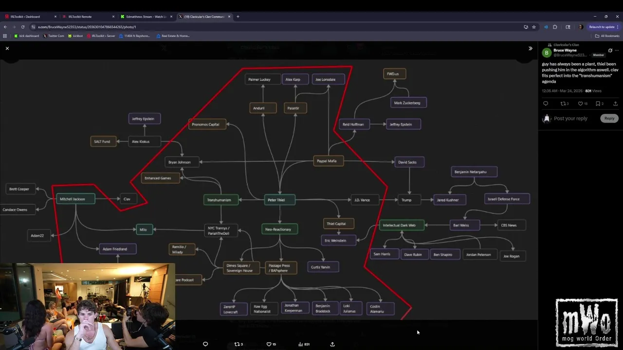Reload the page

(x=22, y=27)
